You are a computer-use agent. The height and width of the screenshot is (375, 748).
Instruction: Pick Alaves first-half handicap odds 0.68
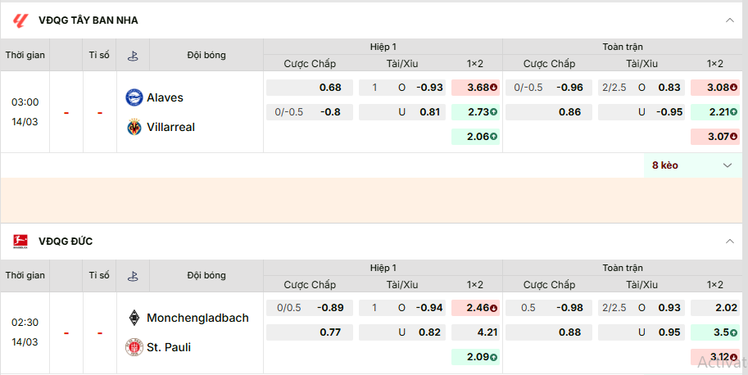310,88
